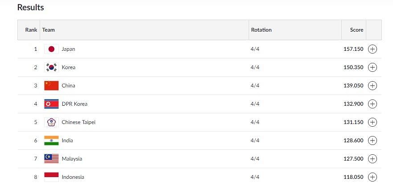Click the DPR Korea flag icon
Screen dimensions: 393x186
[x=51, y=103]
